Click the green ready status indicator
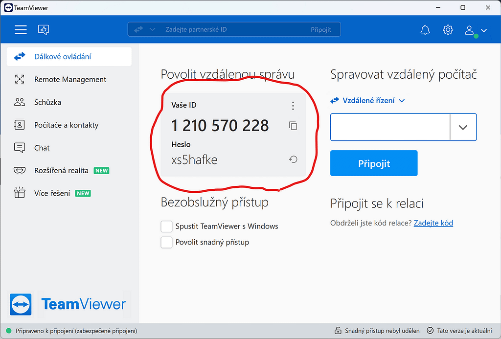501x339 pixels. [x=9, y=331]
